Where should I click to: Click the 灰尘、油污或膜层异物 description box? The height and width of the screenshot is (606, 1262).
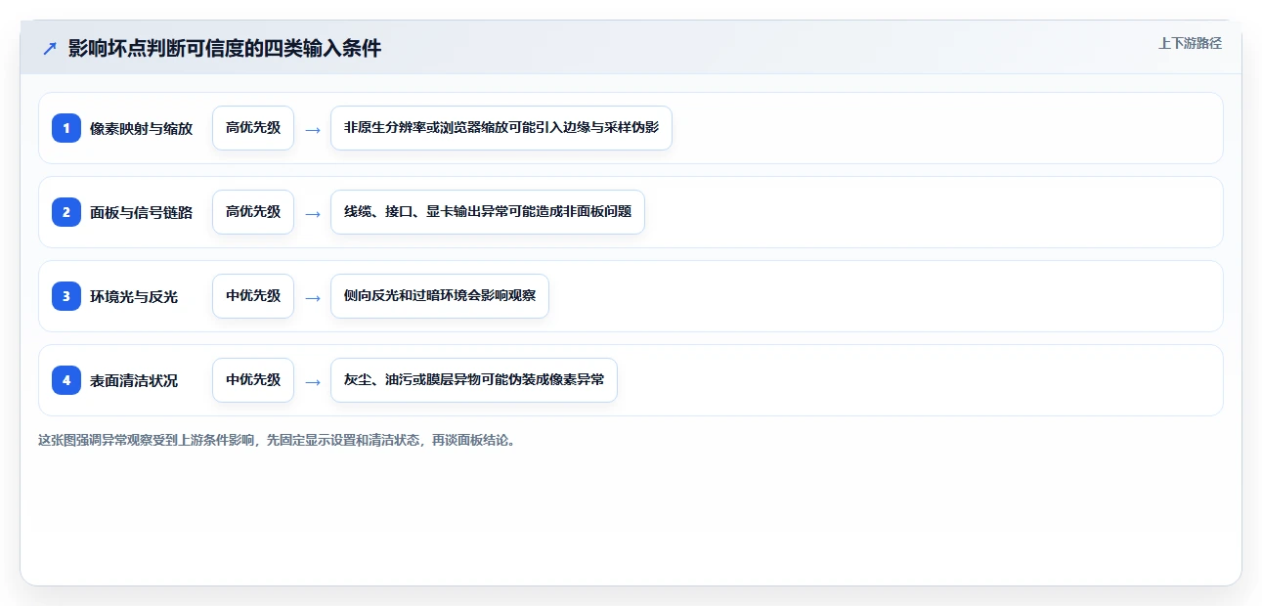pyautogui.click(x=474, y=380)
